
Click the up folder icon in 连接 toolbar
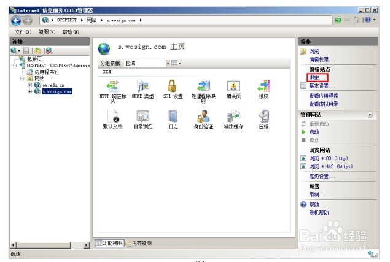[37, 51]
